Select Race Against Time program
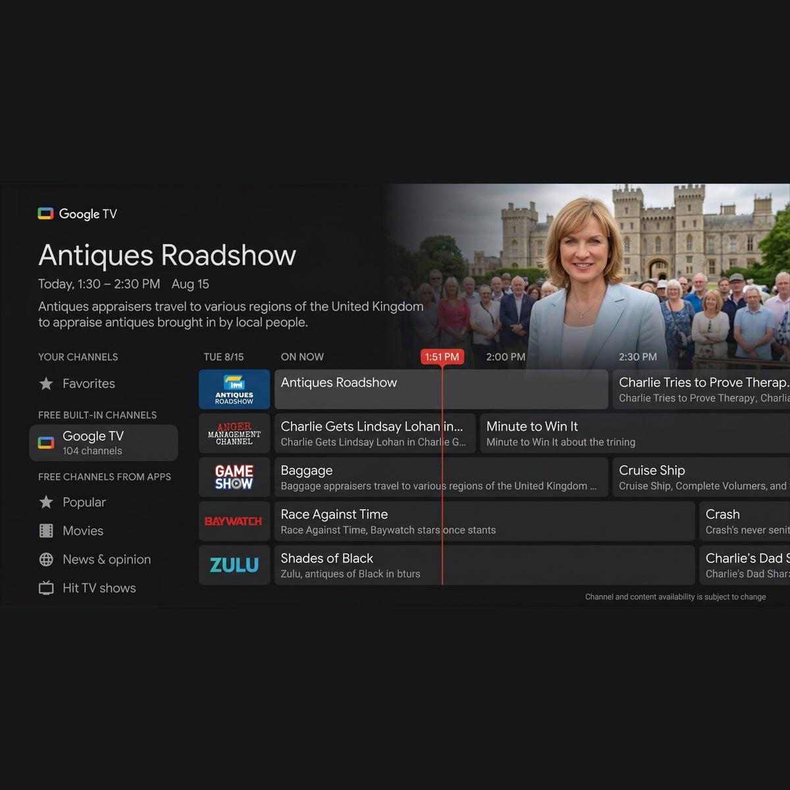Image resolution: width=790 pixels, height=790 pixels. click(x=485, y=521)
